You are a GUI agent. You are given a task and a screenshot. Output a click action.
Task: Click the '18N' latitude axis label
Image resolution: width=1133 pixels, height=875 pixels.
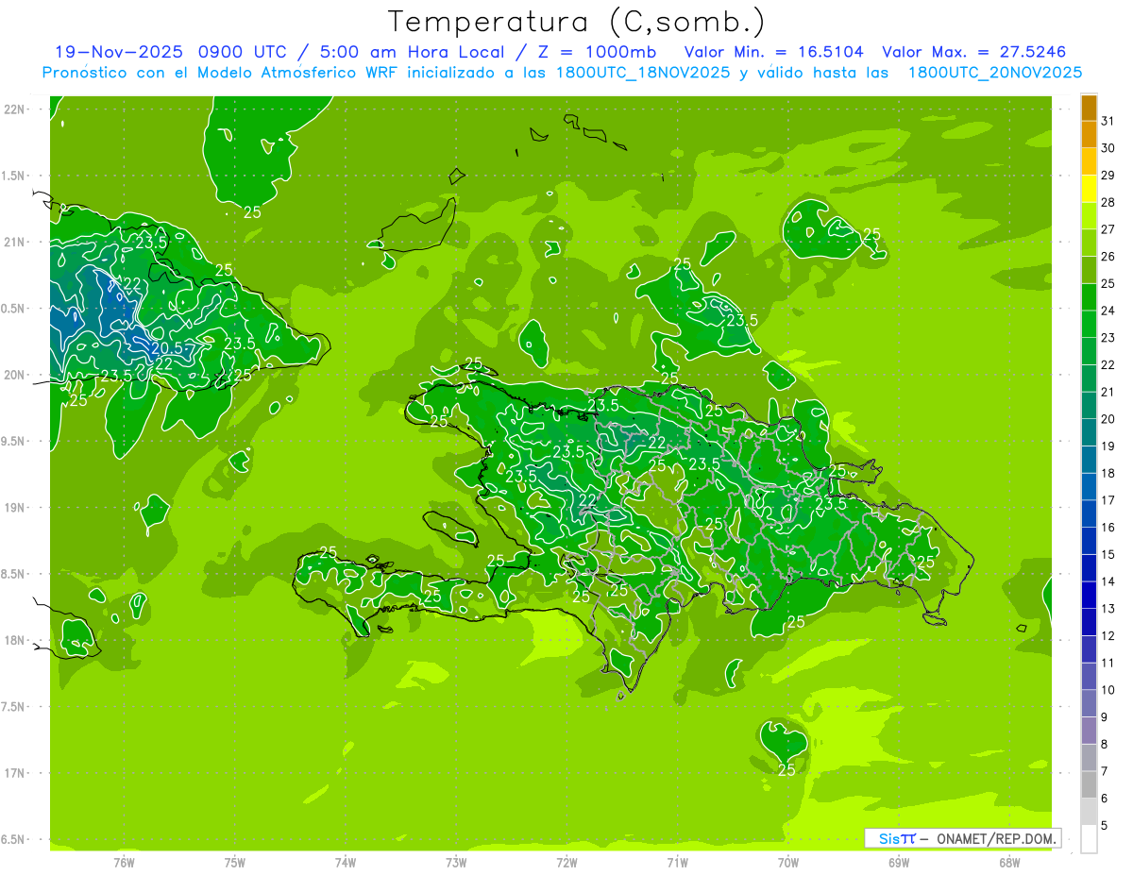pyautogui.click(x=14, y=641)
